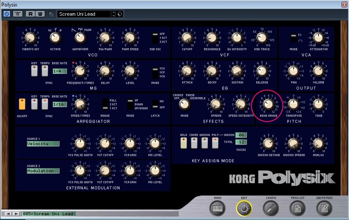
Task: Toggle the arpeggiator ON/OFF orange button
Action: (x=22, y=104)
